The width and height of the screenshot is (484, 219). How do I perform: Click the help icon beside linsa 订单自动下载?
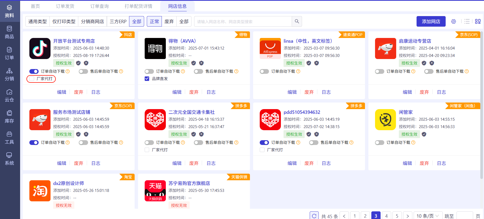tap(298, 71)
